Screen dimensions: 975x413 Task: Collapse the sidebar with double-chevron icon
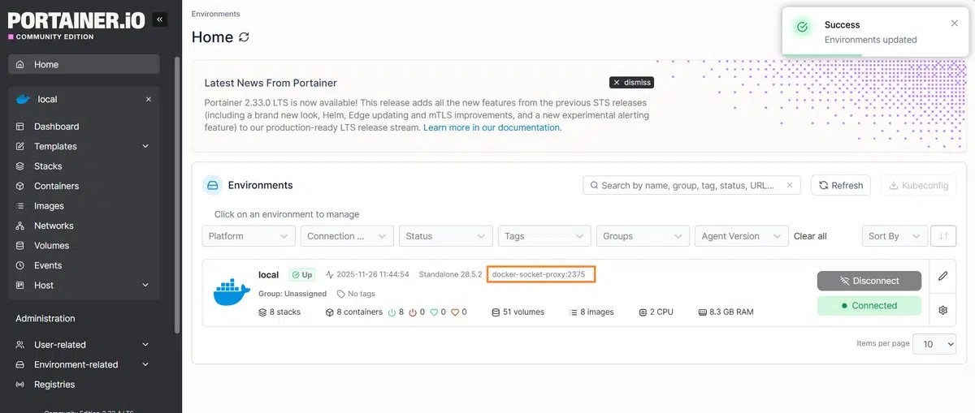click(x=160, y=19)
